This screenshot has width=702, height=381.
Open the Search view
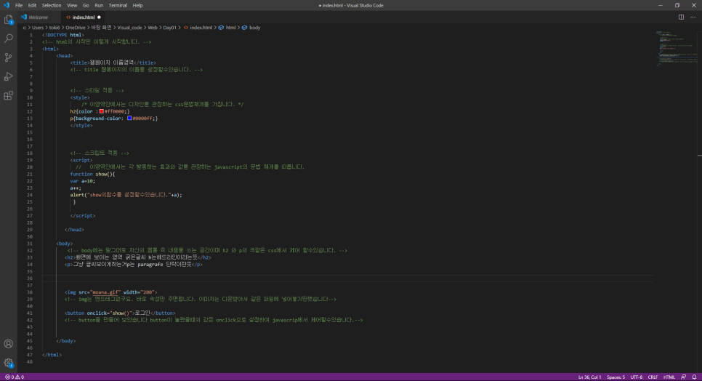point(9,39)
